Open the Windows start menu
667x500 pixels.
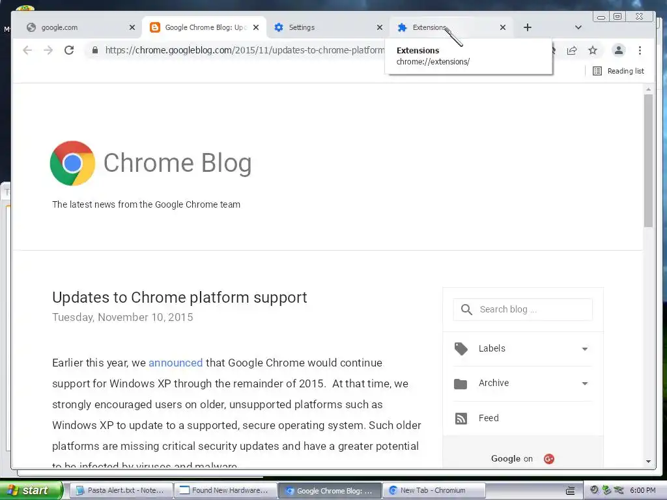(x=31, y=490)
